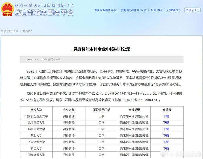Screen dimensions: 203x159
Task: Open 通知公告 in the breadcrumb
Action: click(x=28, y=31)
